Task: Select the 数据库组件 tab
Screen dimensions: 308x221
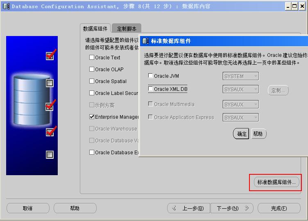Action: point(95,29)
